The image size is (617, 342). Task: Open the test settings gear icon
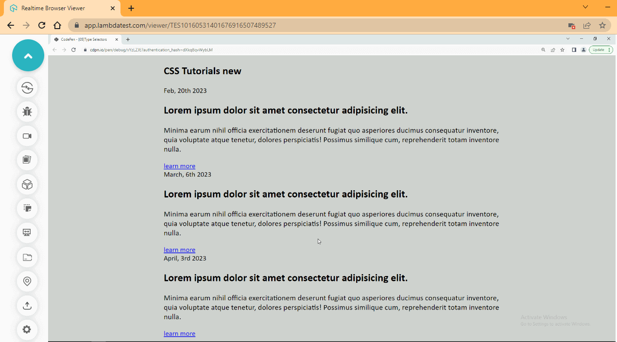[x=27, y=329]
